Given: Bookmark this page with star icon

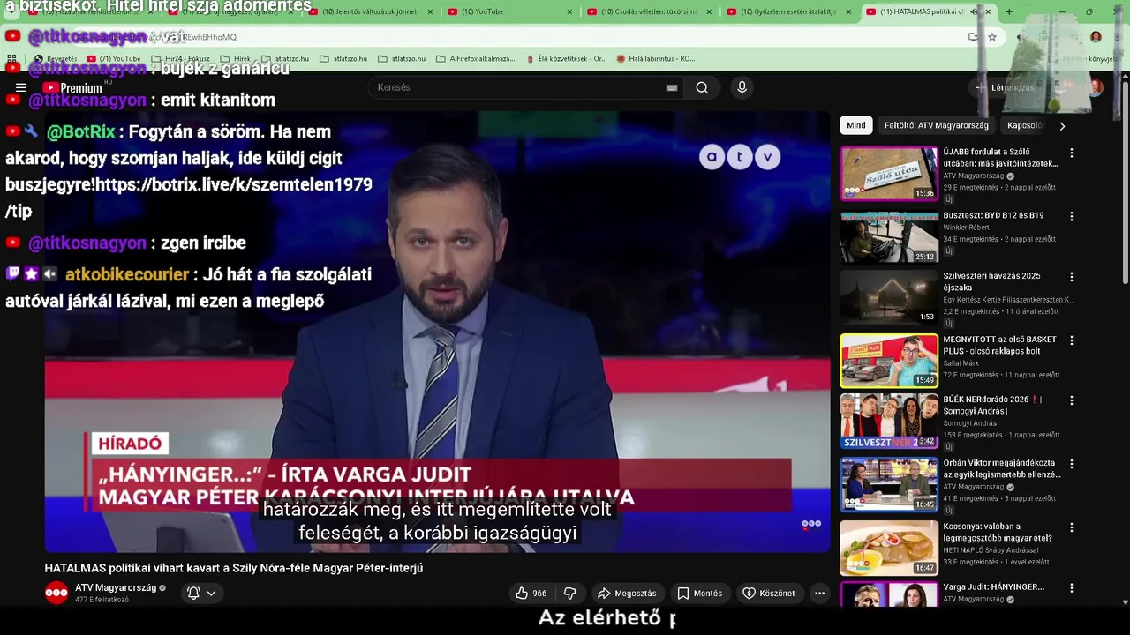Looking at the screenshot, I should coord(992,37).
